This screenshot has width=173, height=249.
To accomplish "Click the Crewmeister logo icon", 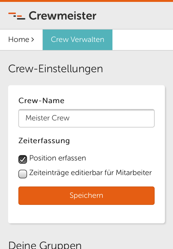I will 17,16.
